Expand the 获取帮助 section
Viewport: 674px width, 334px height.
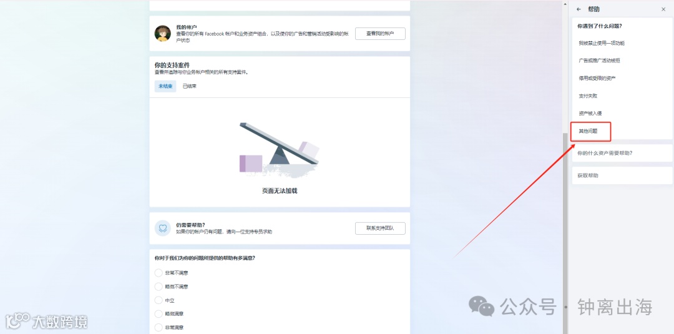pos(622,175)
